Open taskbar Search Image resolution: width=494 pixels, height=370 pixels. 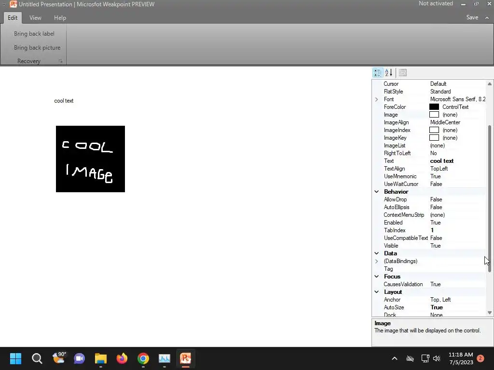(x=37, y=358)
